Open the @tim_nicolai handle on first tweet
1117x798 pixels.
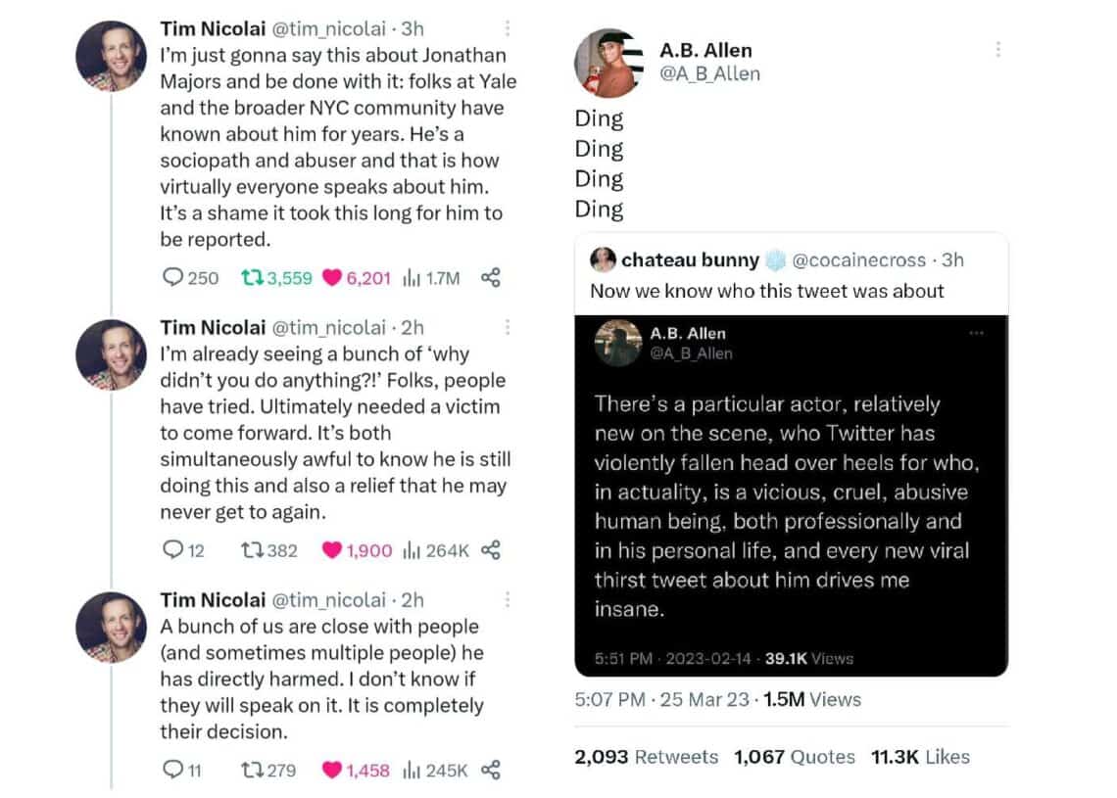tap(327, 29)
